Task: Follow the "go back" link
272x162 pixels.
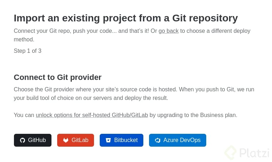Action: pos(168,31)
